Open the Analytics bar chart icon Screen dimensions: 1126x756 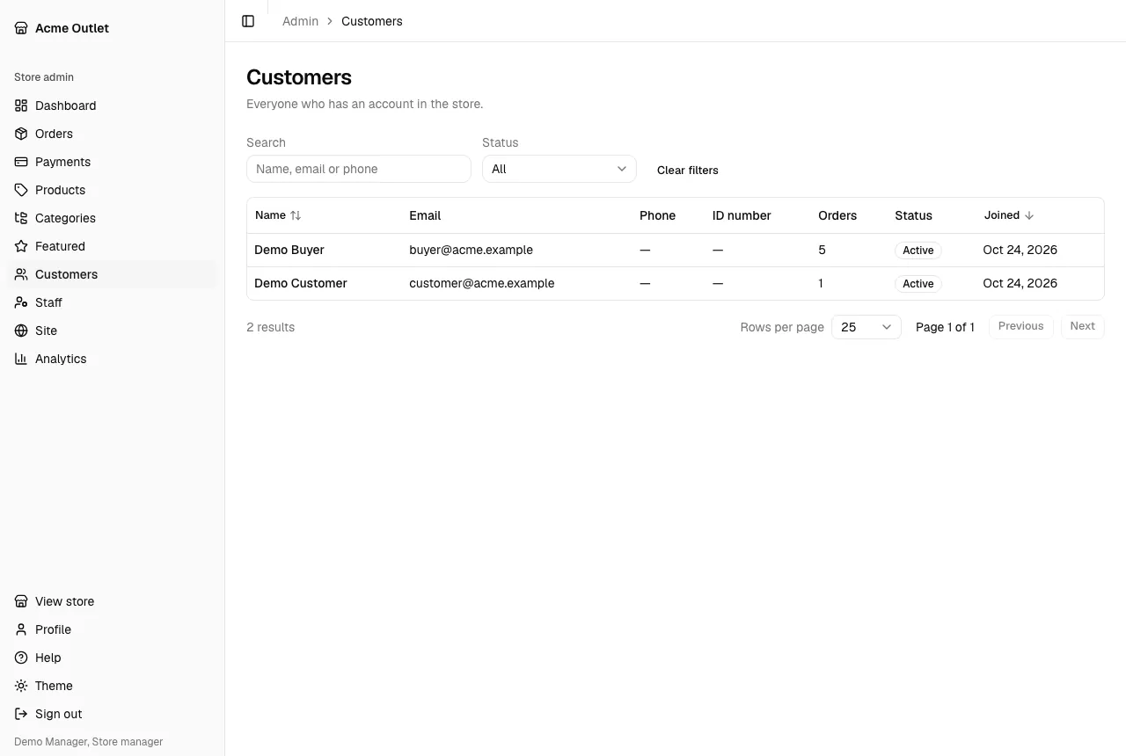(x=21, y=359)
